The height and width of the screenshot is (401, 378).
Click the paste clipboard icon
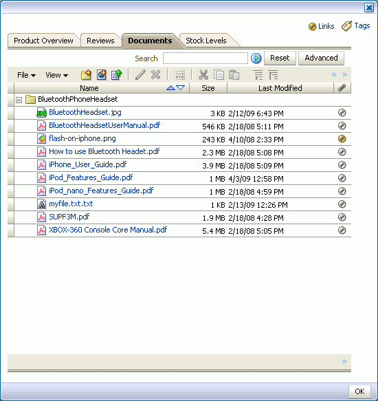point(234,75)
